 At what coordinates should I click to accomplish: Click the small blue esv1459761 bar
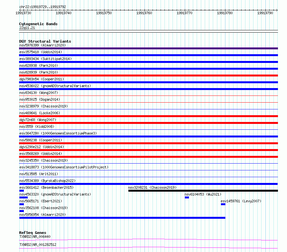223,204
